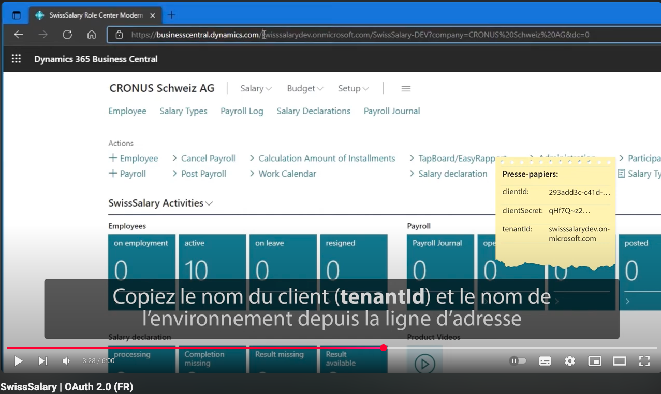This screenshot has width=661, height=394.
Task: Open the 'posted' payroll tile
Action: point(640,272)
